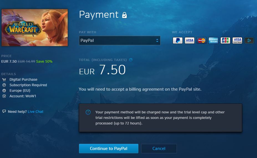Click the dropdown arrows on payment selector
Screen dimensions: 257x158
[x=157, y=40]
